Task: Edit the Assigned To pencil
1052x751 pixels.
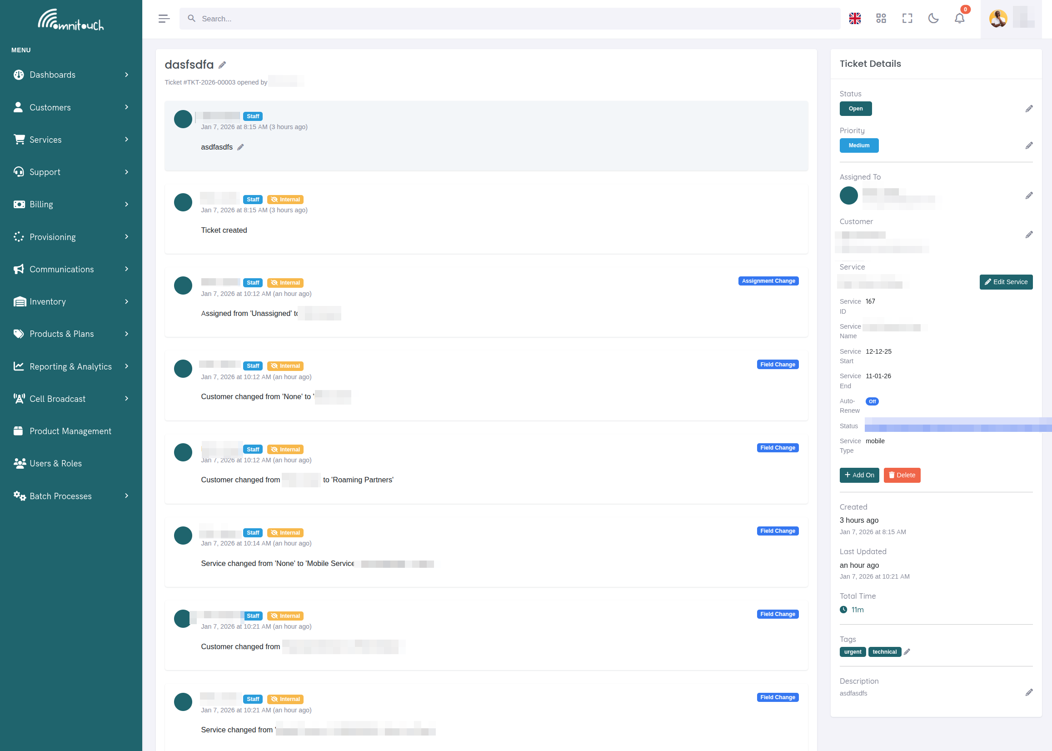Action: [1029, 195]
